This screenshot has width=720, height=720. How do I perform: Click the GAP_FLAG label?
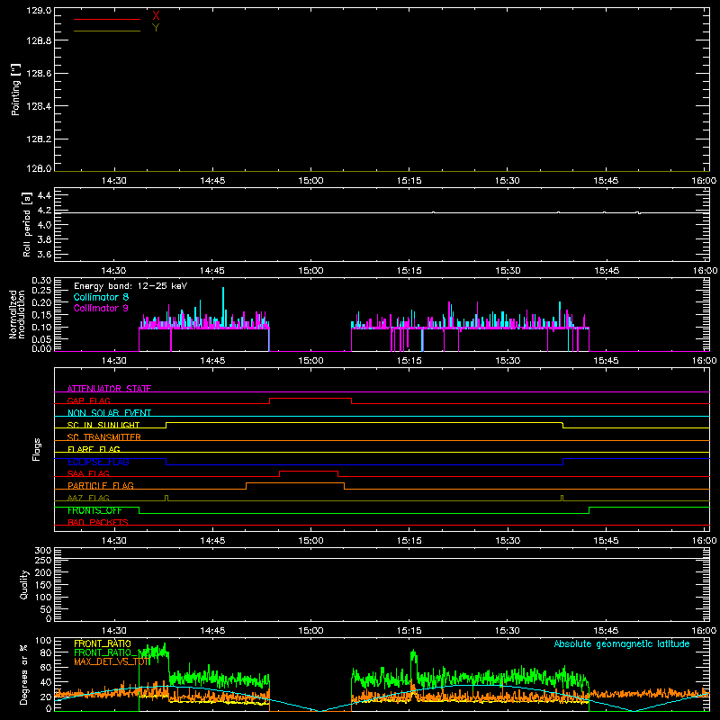[88, 400]
